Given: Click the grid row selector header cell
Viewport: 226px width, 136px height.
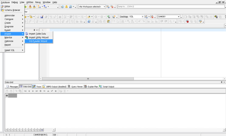Looking at the screenshot, I should pyautogui.click(x=7, y=96).
